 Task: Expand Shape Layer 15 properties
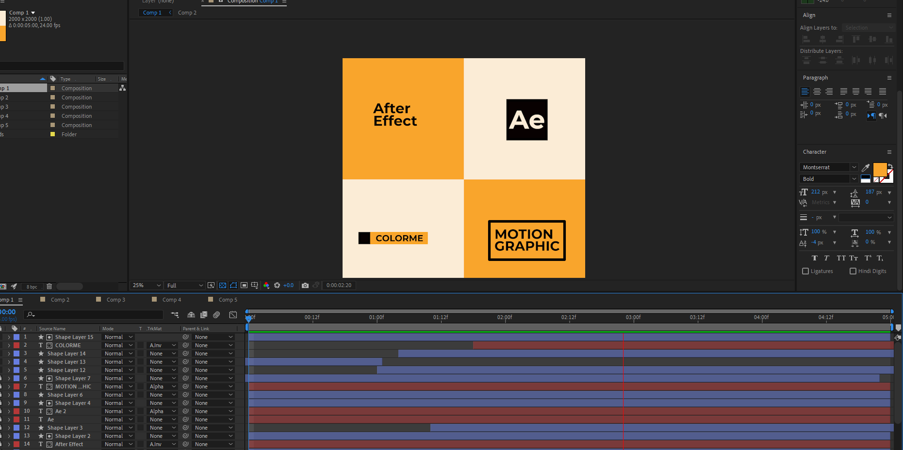tap(9, 337)
